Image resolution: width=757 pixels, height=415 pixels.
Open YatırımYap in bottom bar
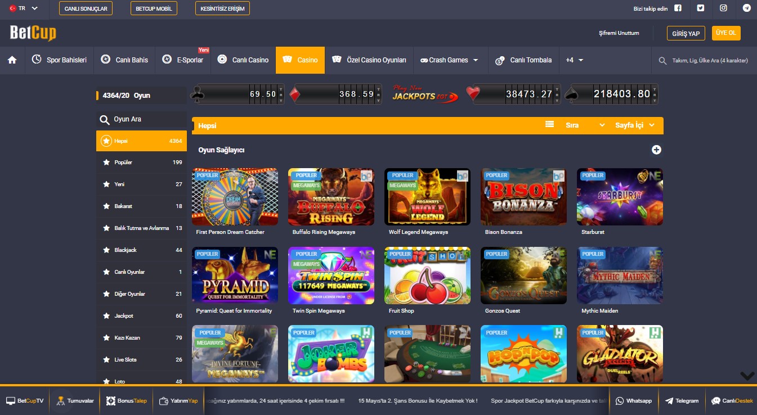point(178,401)
